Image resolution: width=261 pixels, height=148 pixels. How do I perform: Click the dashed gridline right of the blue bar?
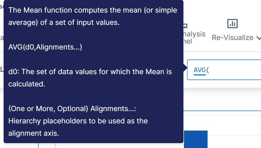tap(234, 135)
